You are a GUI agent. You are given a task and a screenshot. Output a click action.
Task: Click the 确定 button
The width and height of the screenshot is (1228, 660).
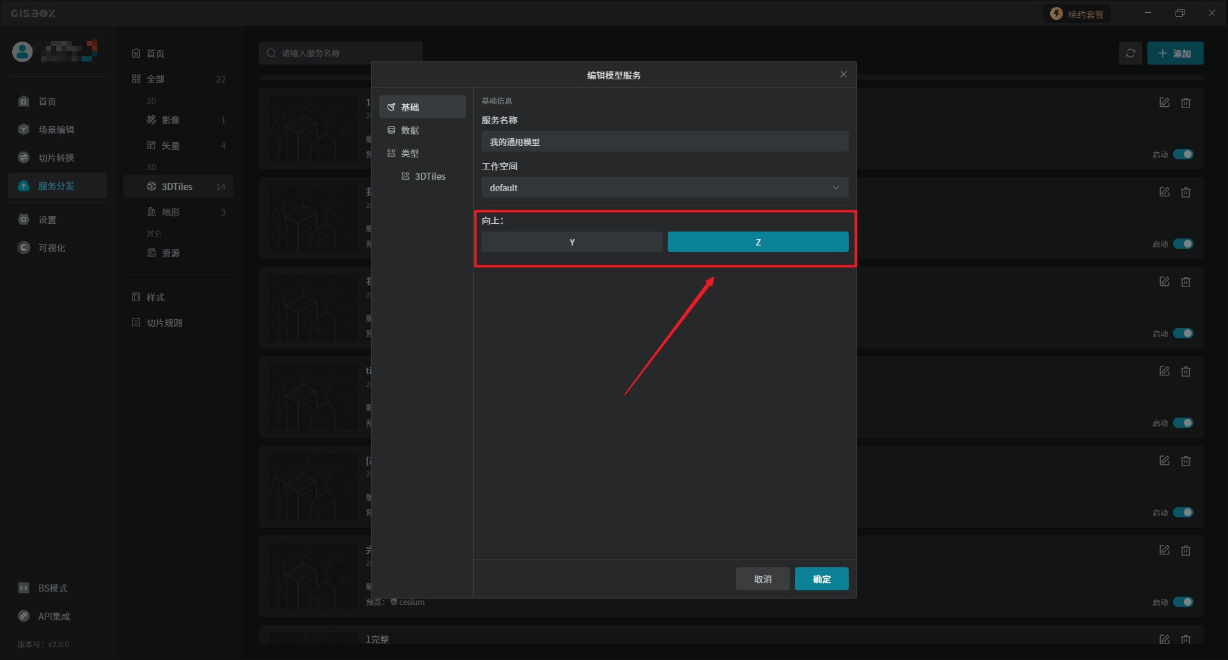click(821, 579)
